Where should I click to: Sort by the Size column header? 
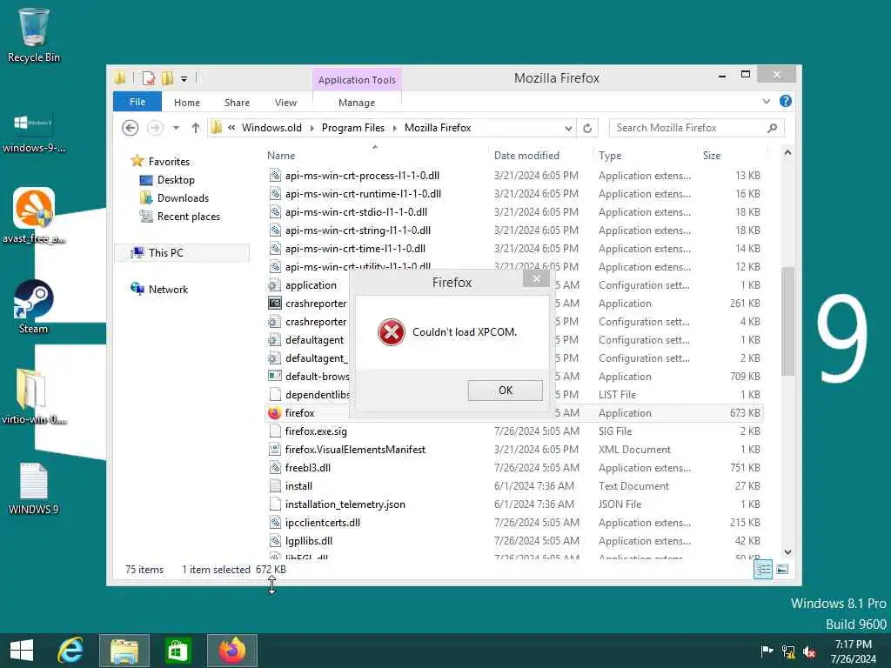712,156
